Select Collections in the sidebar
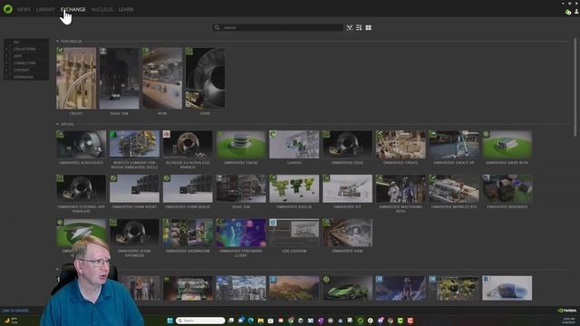 24,49
